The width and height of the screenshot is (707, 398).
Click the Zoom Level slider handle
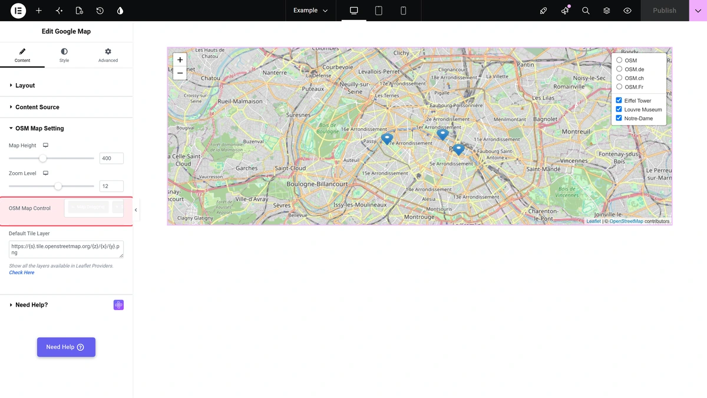pos(58,186)
